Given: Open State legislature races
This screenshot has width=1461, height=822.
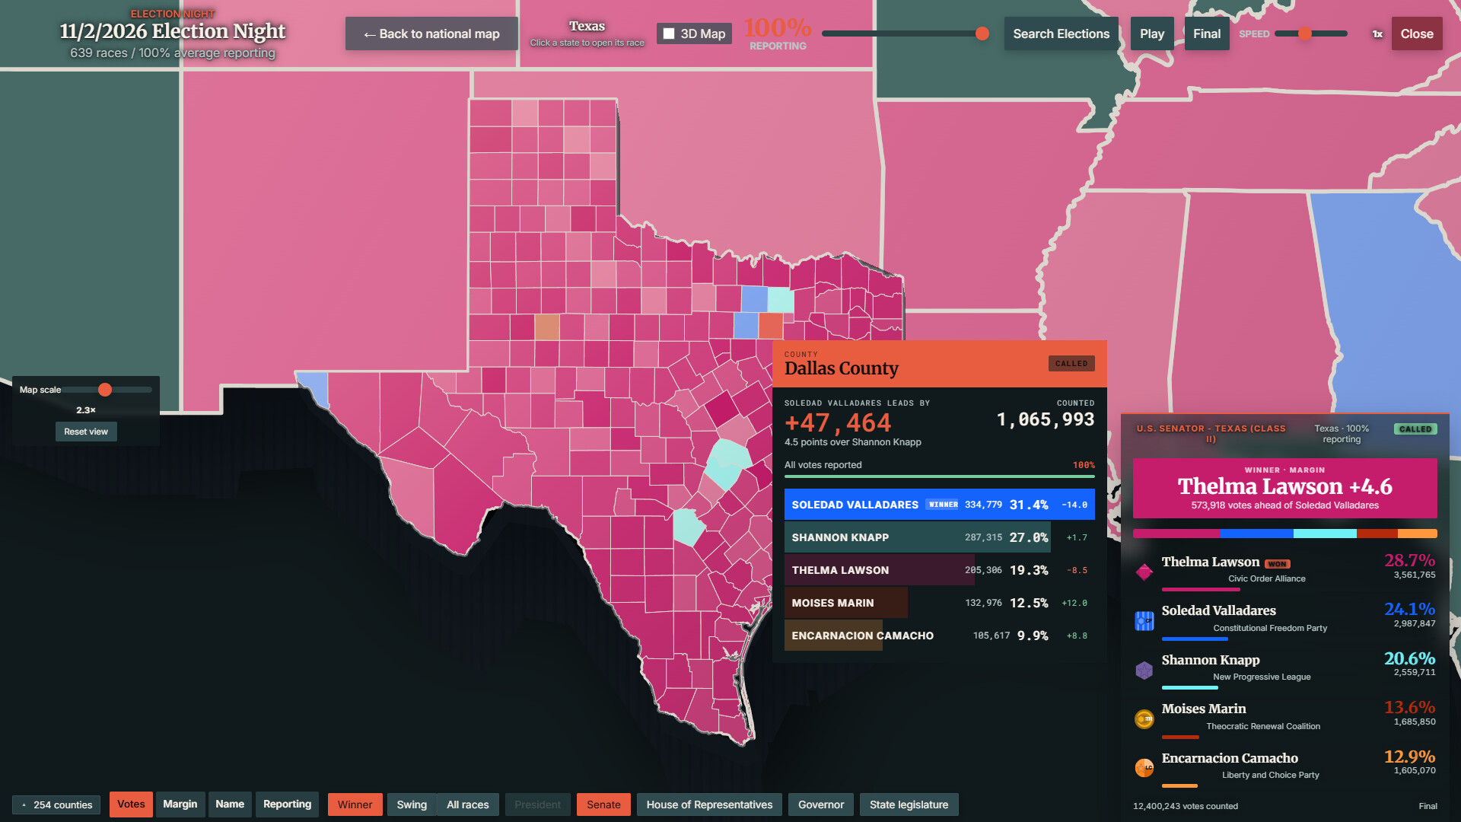Looking at the screenshot, I should [x=909, y=804].
